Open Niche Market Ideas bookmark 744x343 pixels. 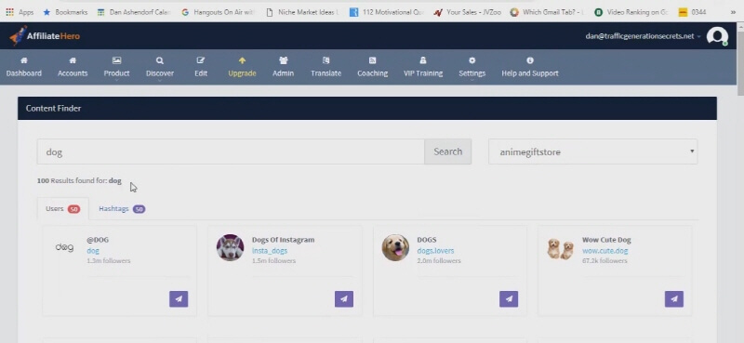click(x=303, y=12)
